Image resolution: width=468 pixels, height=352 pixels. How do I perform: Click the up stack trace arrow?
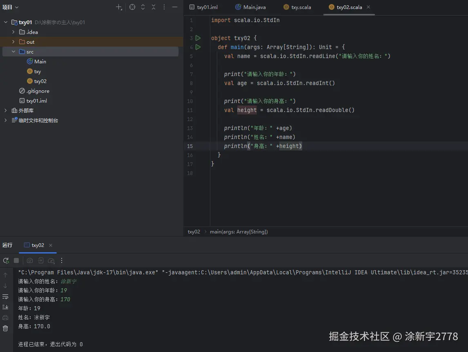pos(5,275)
